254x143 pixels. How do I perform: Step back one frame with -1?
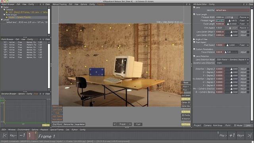click(x=22, y=135)
